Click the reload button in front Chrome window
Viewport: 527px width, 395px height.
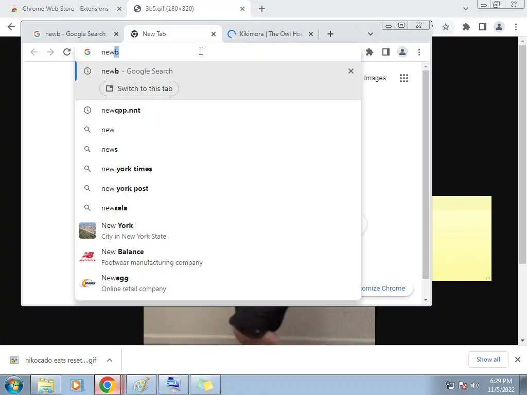pyautogui.click(x=67, y=52)
